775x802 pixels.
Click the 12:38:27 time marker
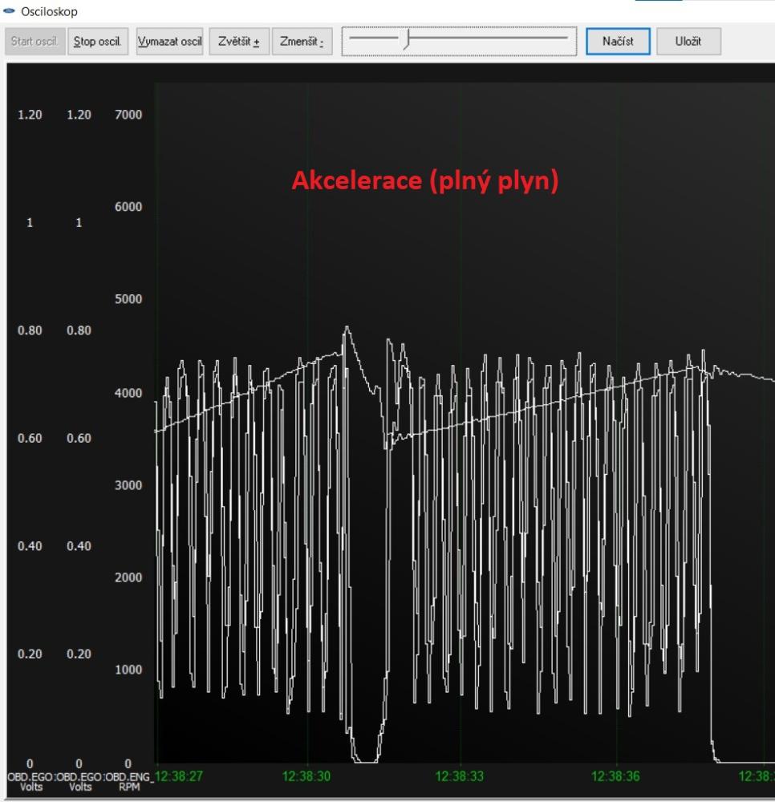179,776
